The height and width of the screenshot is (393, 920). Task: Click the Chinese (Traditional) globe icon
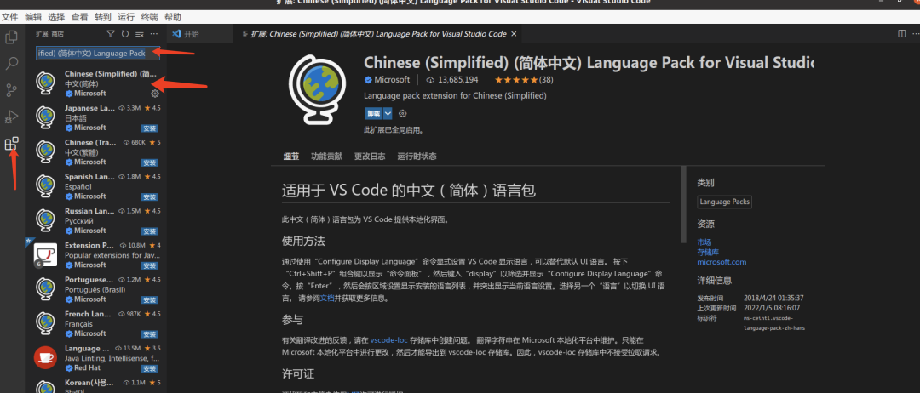44,151
